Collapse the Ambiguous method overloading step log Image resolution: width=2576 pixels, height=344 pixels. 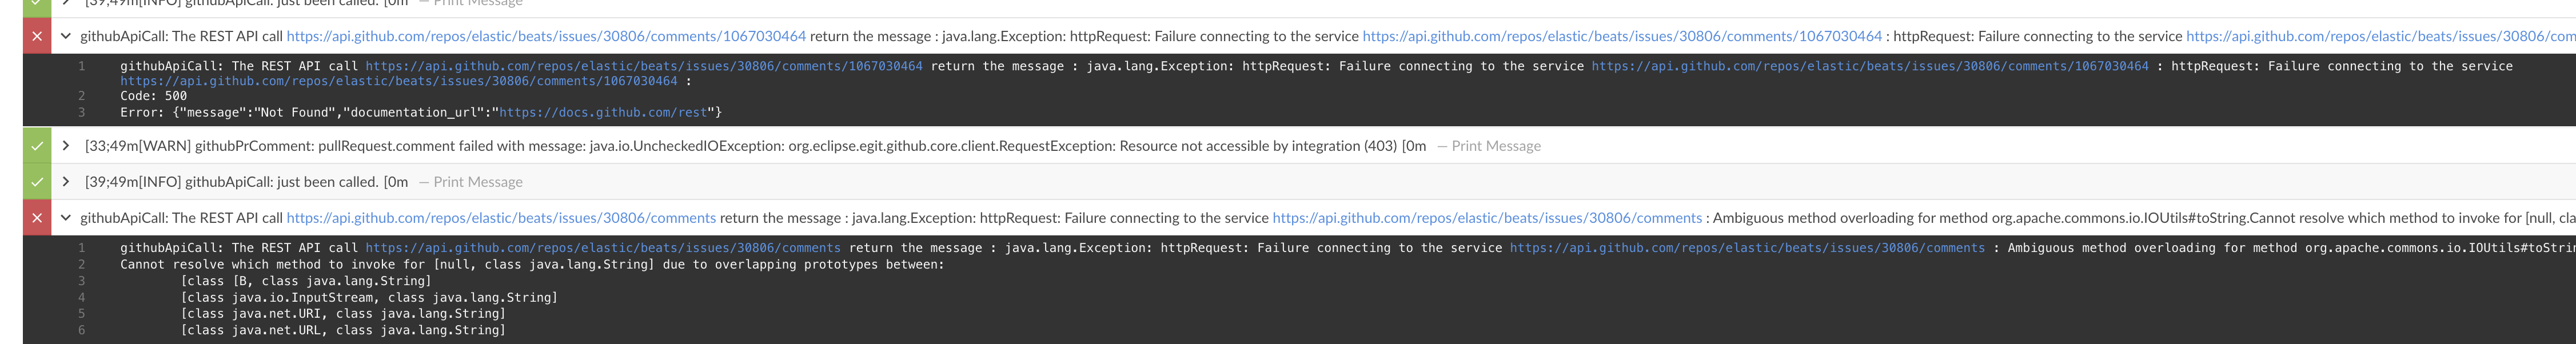(x=66, y=218)
